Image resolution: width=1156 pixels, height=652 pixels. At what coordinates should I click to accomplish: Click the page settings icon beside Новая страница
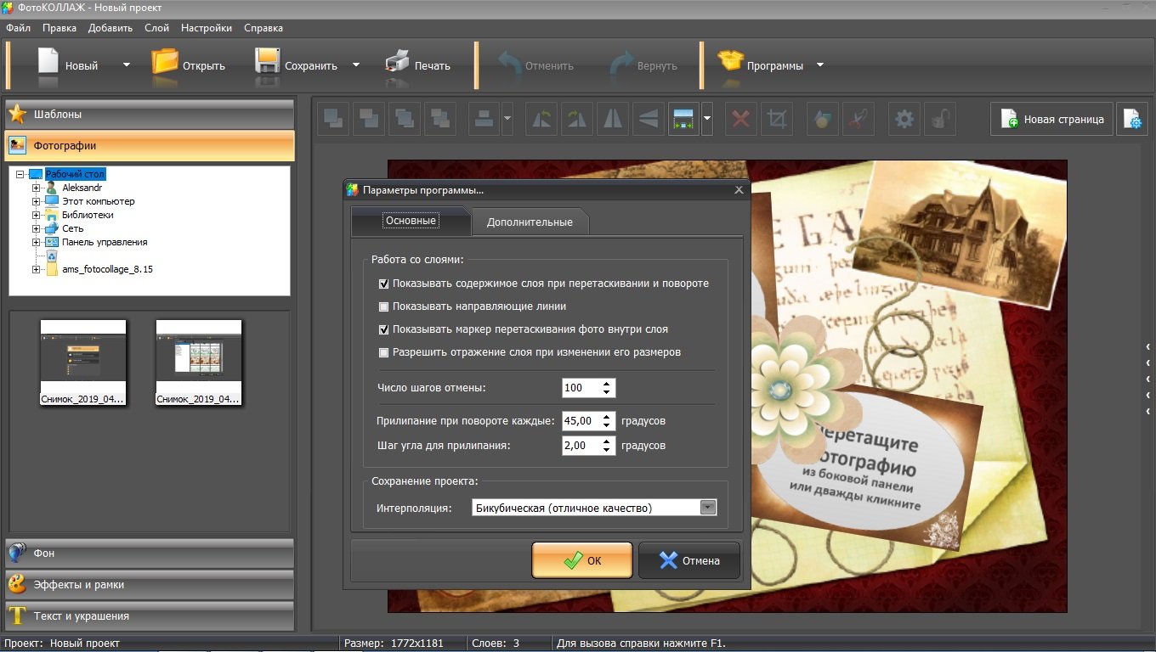point(1132,120)
